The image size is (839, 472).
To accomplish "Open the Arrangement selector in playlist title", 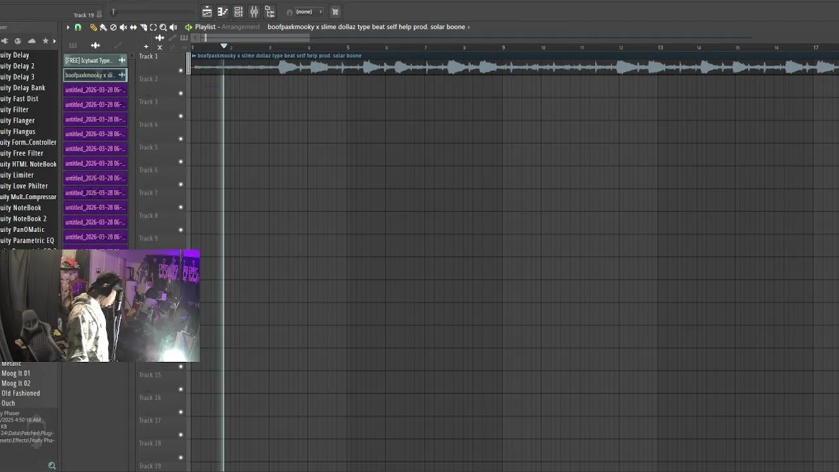I will click(x=241, y=27).
